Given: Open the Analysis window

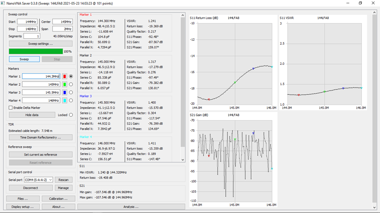Looking at the screenshot, I should pos(131,207).
